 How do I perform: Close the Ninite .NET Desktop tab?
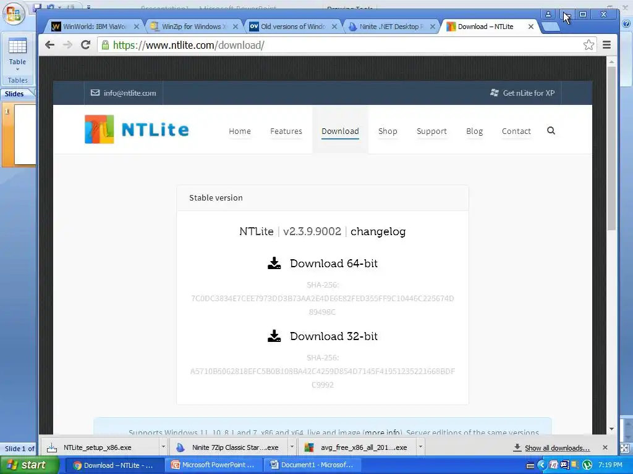[432, 27]
